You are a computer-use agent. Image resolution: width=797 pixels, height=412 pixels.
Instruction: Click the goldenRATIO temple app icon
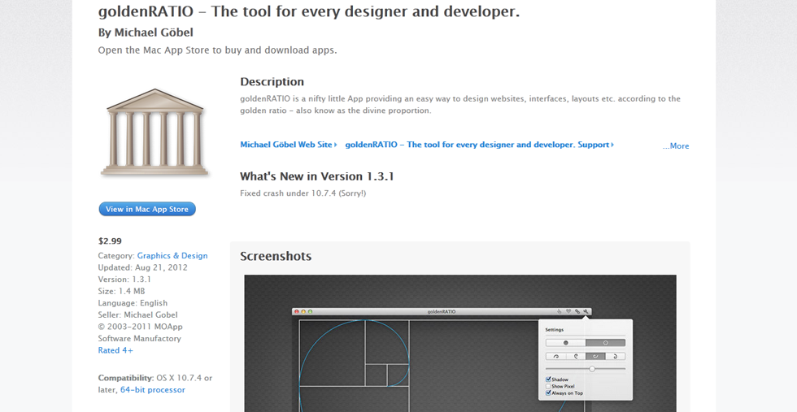click(155, 132)
